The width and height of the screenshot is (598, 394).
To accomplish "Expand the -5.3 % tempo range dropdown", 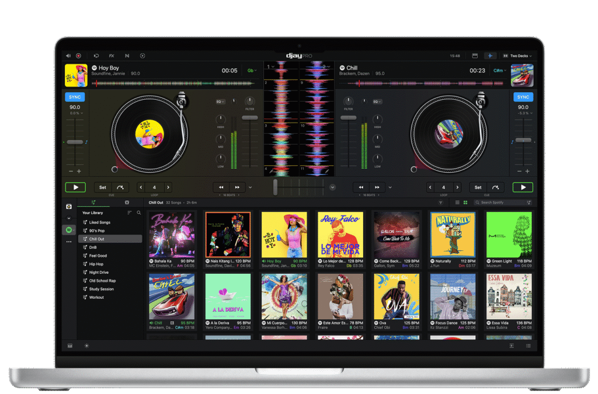I will pyautogui.click(x=525, y=113).
